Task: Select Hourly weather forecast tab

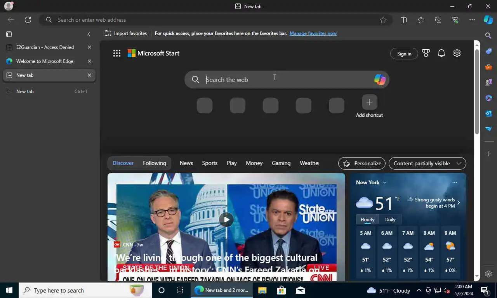Action: [367, 220]
